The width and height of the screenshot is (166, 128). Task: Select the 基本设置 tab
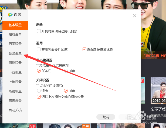[15, 25]
